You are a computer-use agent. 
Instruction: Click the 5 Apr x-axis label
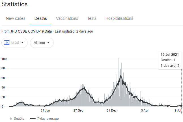(x=145, y=110)
